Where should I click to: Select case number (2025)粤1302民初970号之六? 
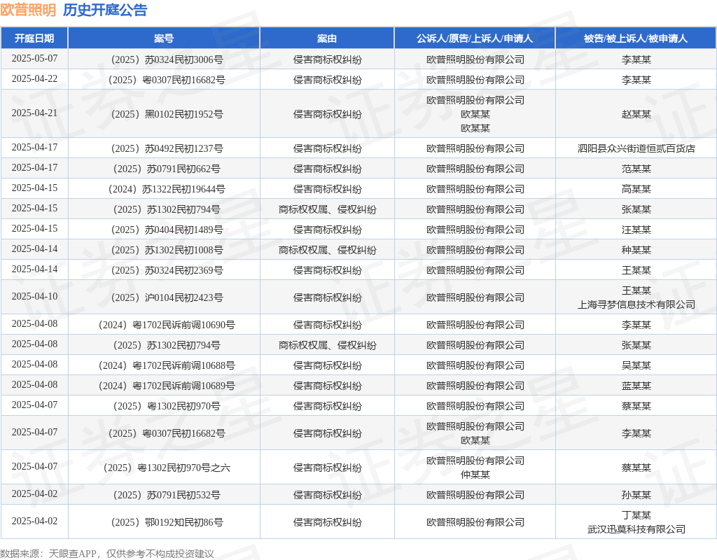(167, 468)
